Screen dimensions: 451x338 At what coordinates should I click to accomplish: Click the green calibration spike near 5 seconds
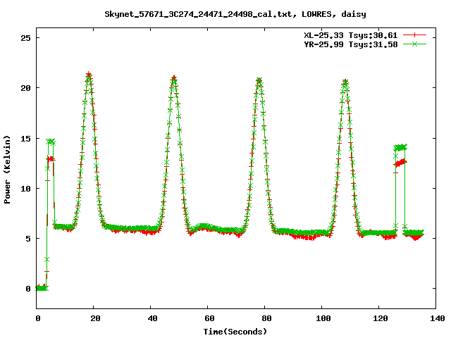pyautogui.click(x=51, y=142)
